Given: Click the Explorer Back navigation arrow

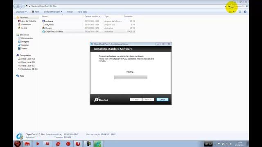Looking at the screenshot, I should pyautogui.click(x=16, y=7).
